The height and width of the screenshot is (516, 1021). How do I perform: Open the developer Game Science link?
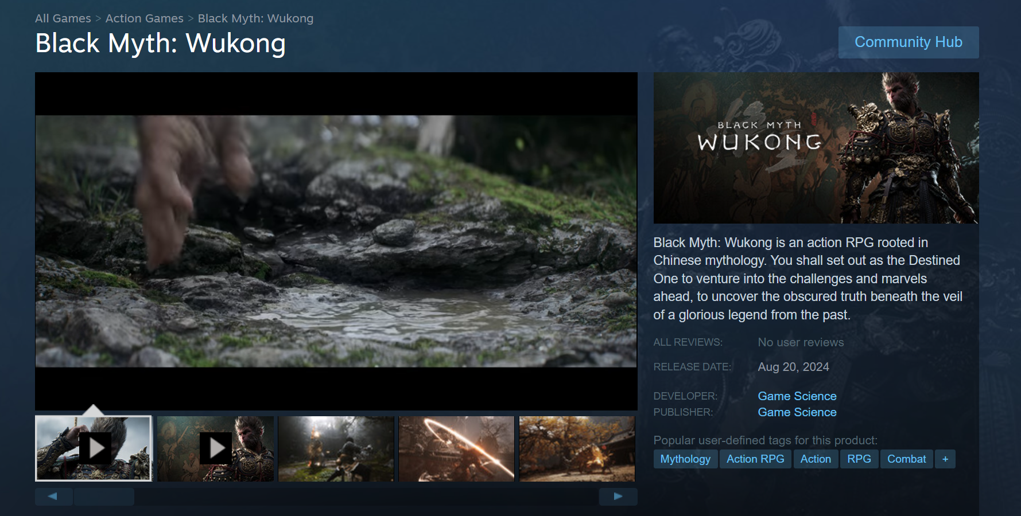(x=797, y=396)
